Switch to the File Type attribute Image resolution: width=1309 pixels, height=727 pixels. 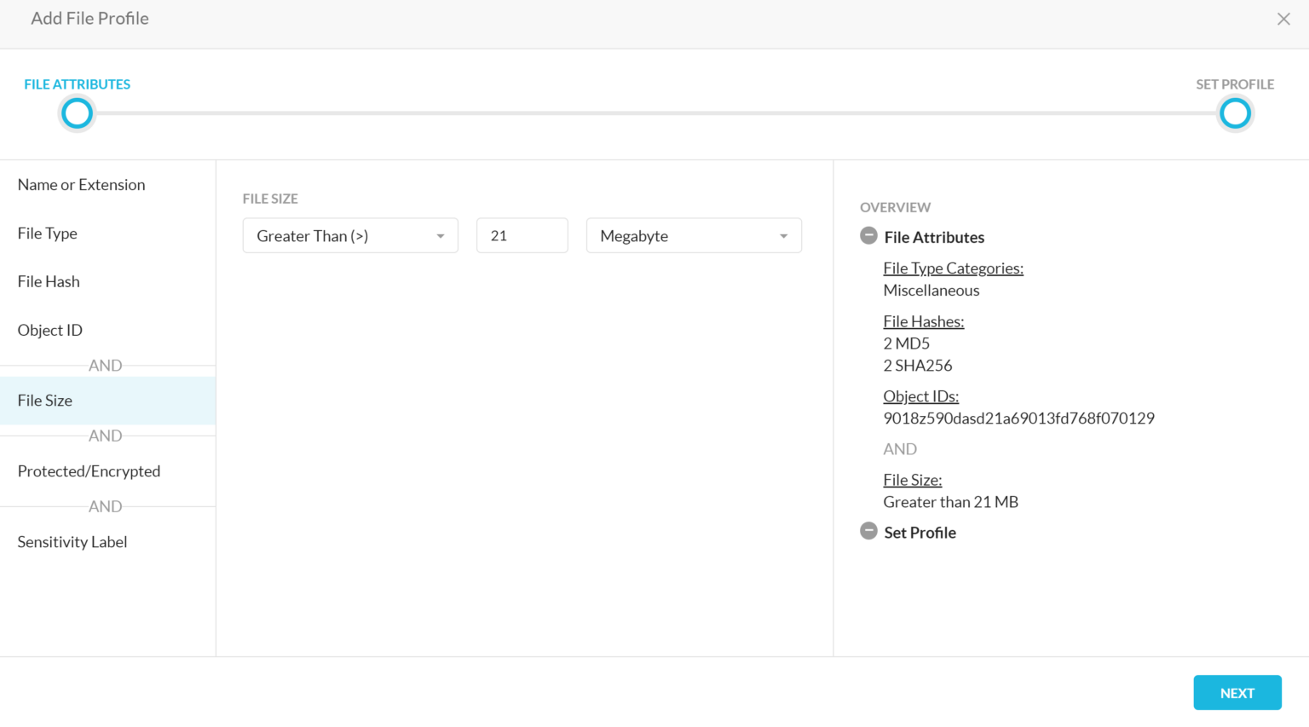pyautogui.click(x=47, y=233)
